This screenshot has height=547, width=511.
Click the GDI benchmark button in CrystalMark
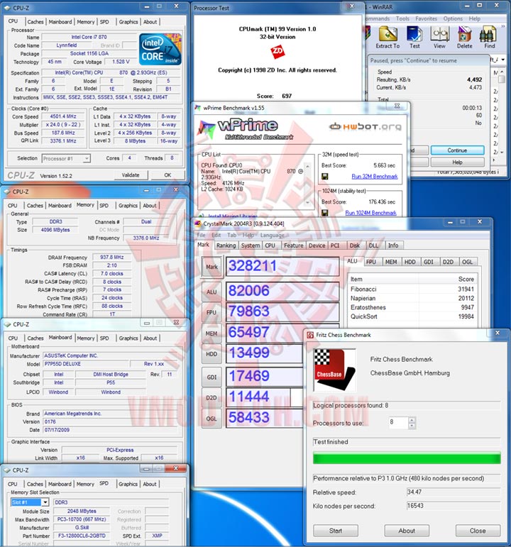(x=212, y=377)
